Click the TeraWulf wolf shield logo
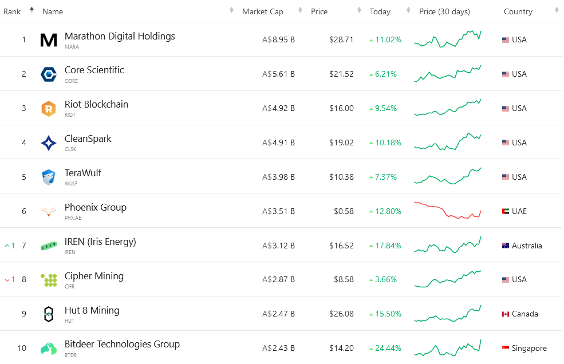564x364 pixels. pos(49,177)
